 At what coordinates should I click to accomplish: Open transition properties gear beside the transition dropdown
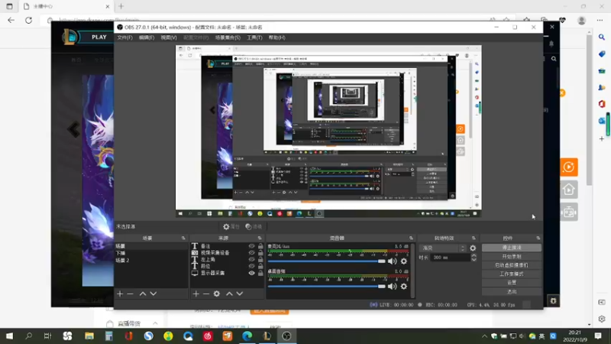473,248
